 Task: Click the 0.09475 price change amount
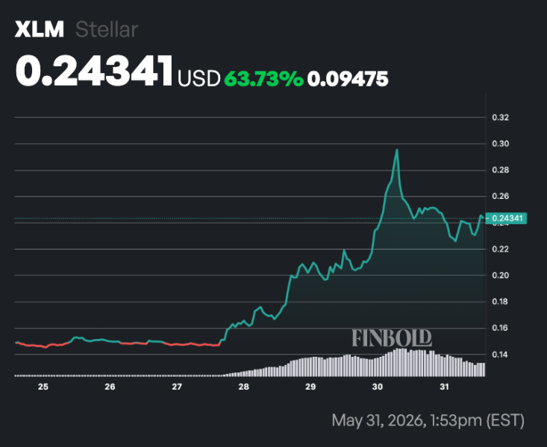[348, 78]
